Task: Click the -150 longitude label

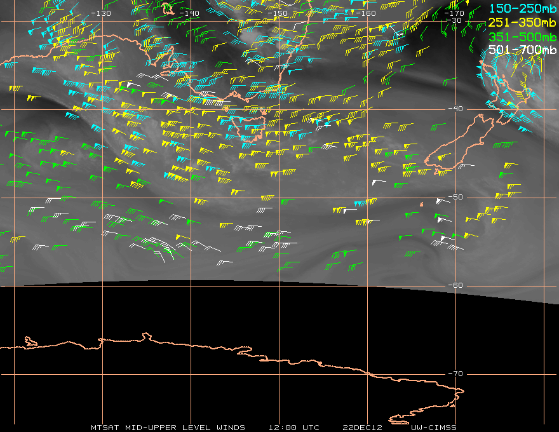Action: click(x=278, y=13)
